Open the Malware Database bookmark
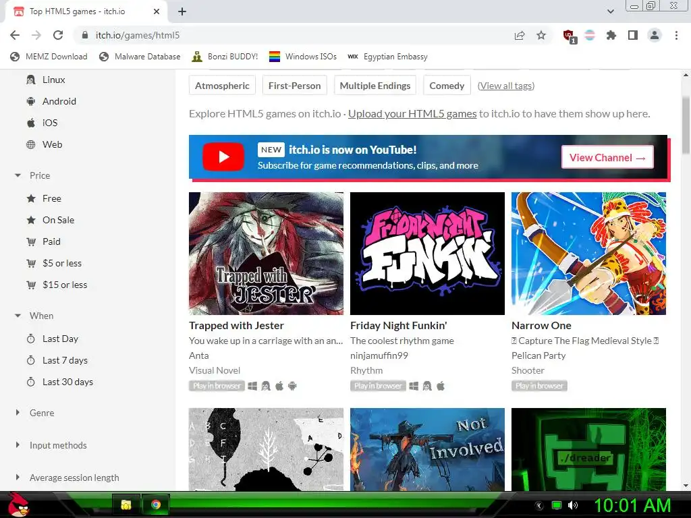Screen dimensions: 691x518 coord(140,57)
